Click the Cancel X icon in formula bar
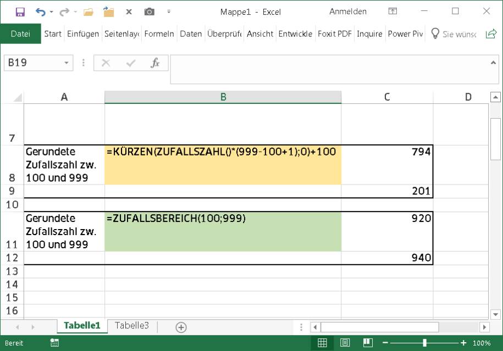This screenshot has height=351, width=503. click(x=106, y=63)
